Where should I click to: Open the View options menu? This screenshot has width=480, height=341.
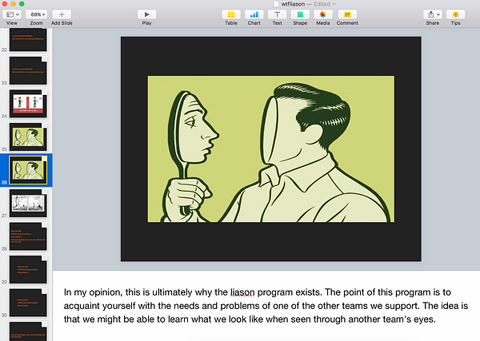tap(12, 14)
